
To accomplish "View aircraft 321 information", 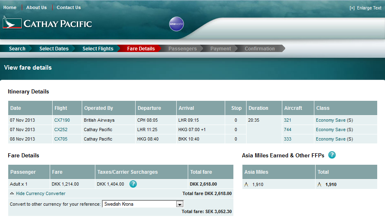I will (288, 120).
